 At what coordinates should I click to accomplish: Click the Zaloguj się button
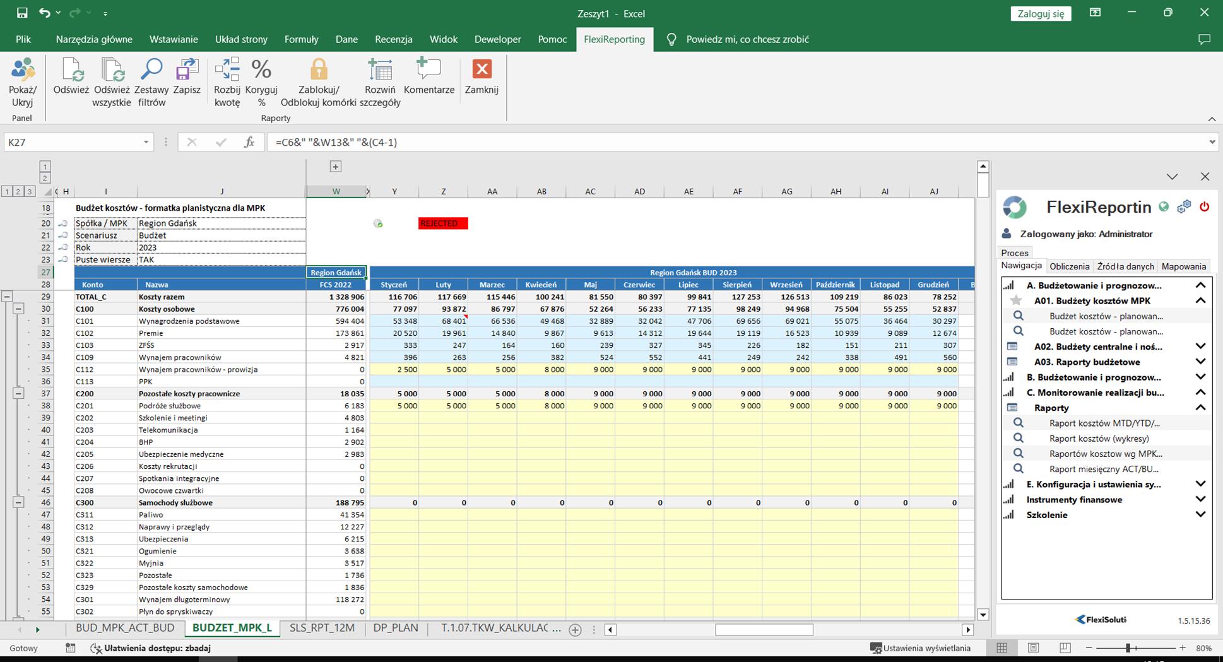[x=1041, y=14]
